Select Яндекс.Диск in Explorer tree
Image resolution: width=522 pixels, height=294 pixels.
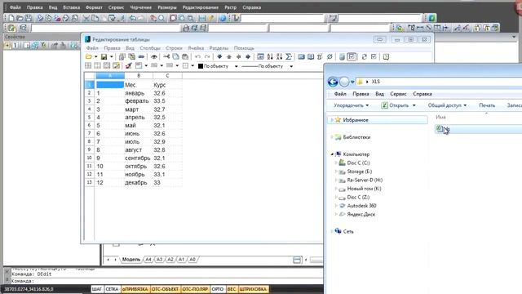pos(361,214)
